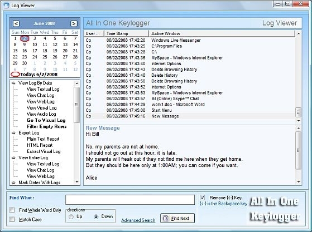Select June 17 in the calendar
The image size is (312, 232).
tap(35, 51)
